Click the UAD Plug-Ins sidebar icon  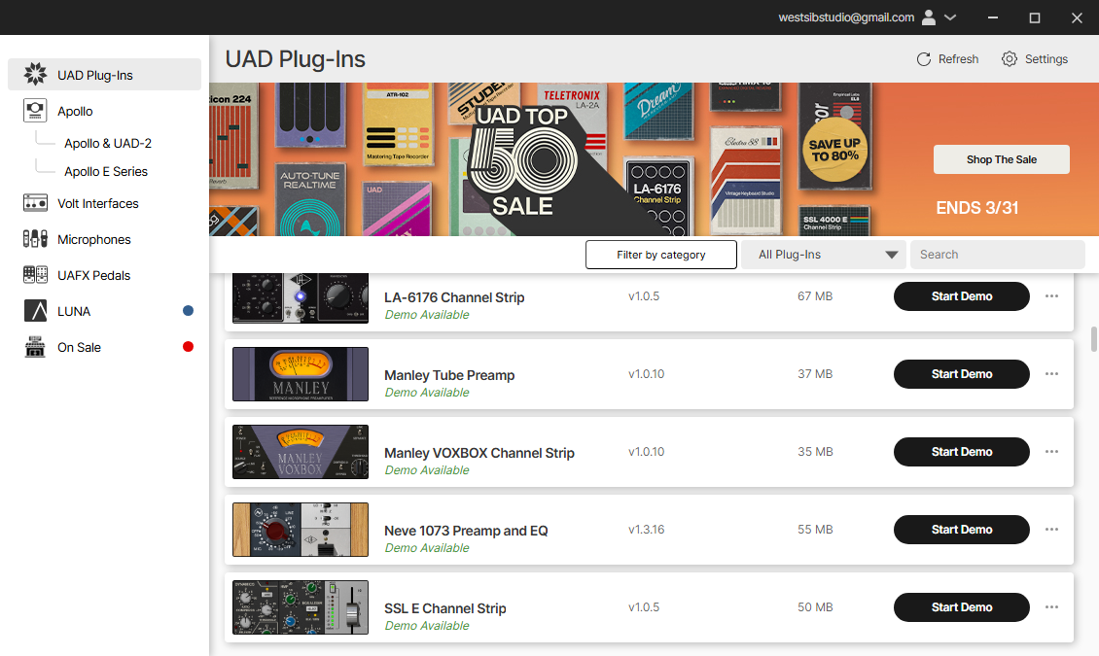pyautogui.click(x=35, y=74)
